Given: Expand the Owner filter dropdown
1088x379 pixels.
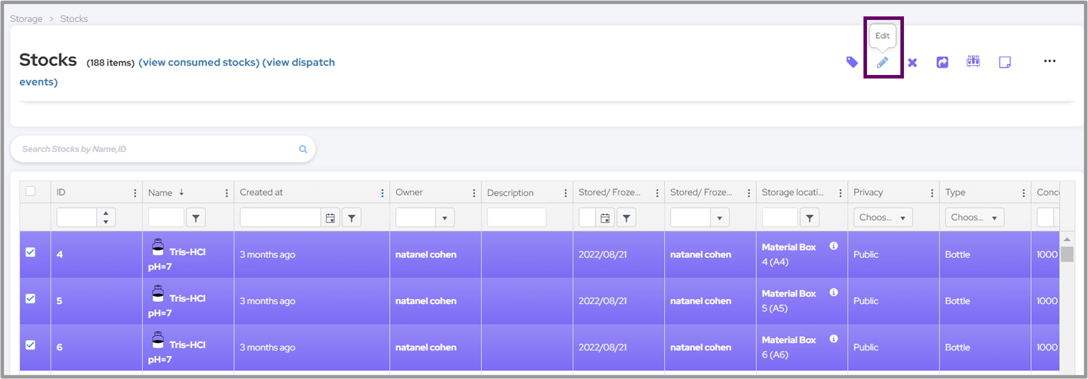Looking at the screenshot, I should (444, 218).
